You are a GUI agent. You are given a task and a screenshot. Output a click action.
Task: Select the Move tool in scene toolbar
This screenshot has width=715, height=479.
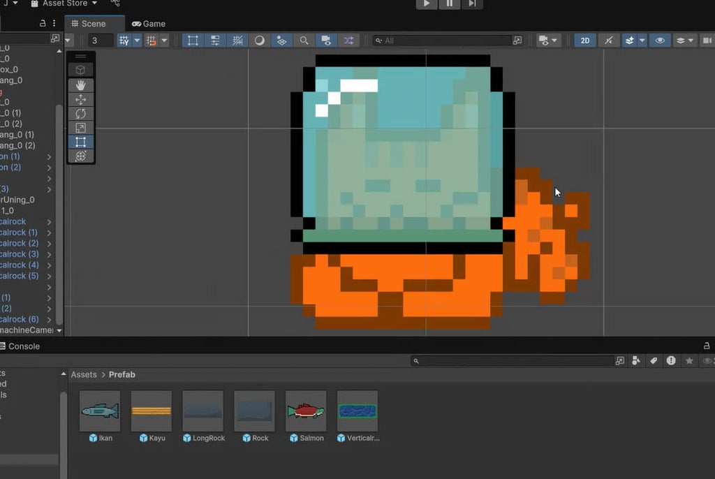[81, 99]
